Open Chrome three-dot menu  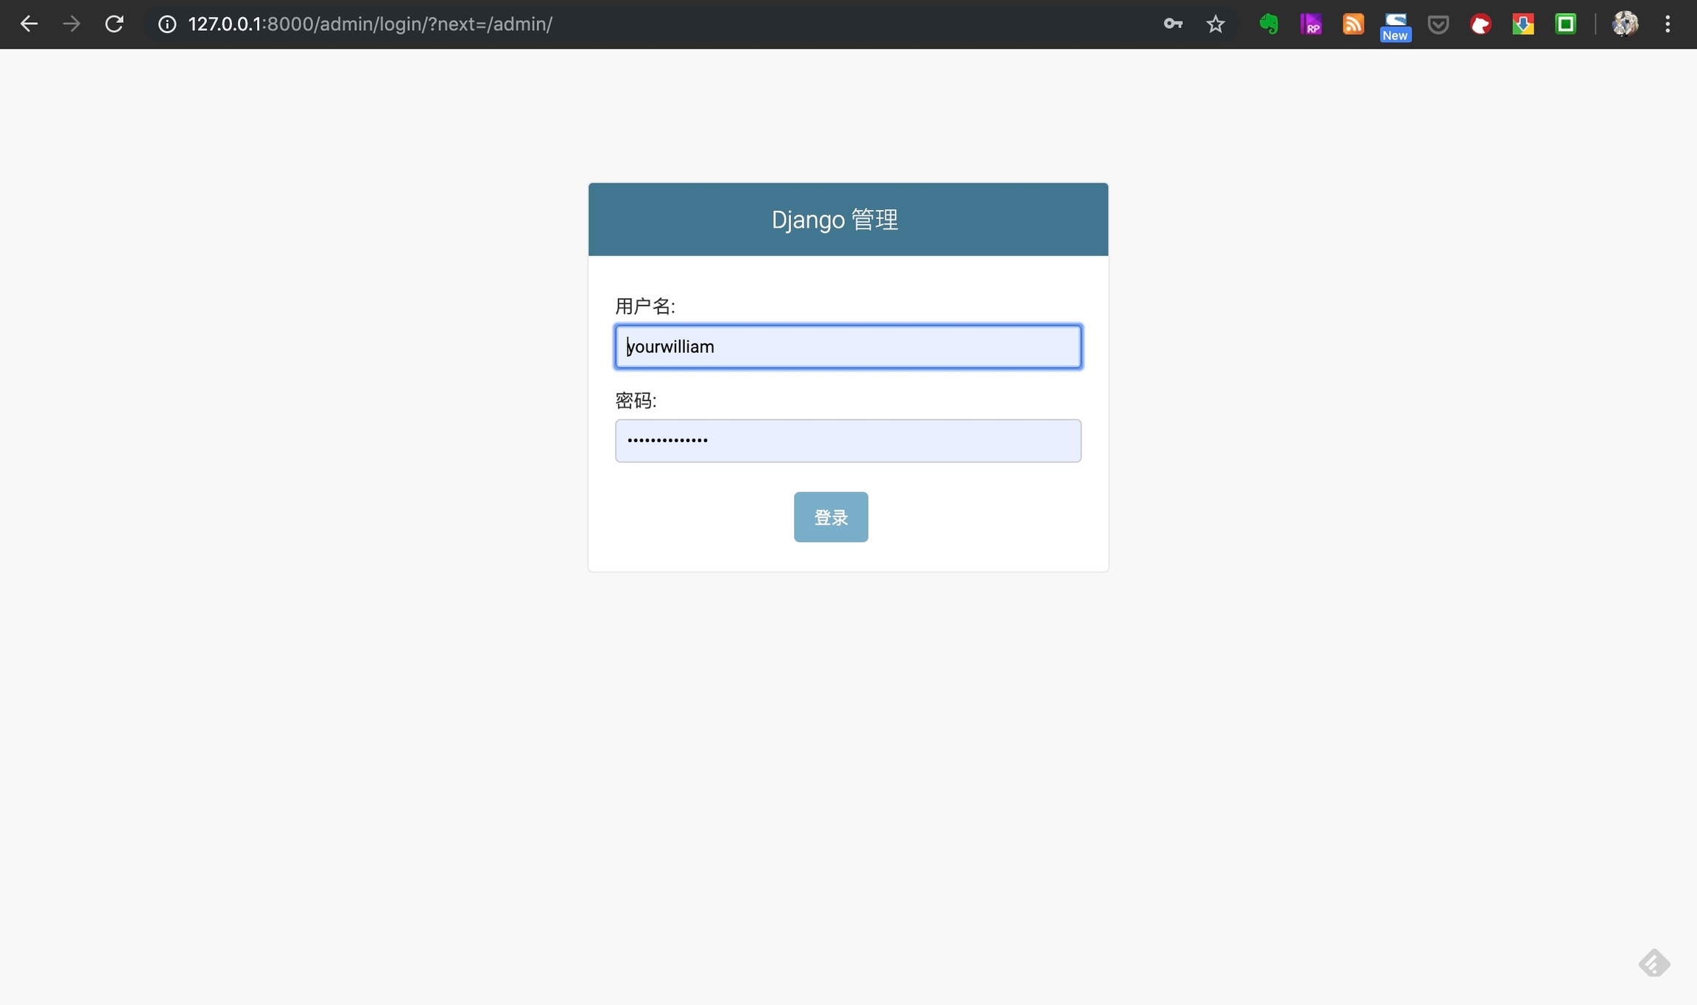(1668, 24)
